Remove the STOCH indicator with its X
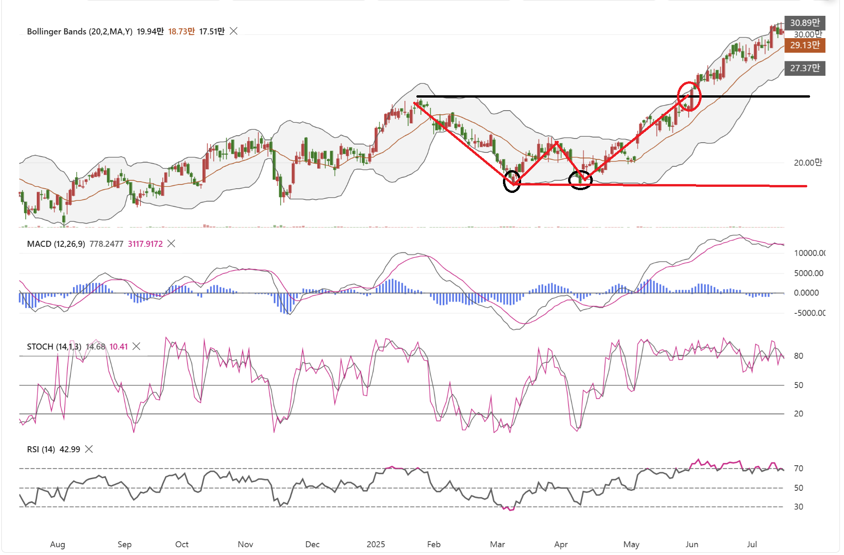844x555 pixels. tap(136, 346)
